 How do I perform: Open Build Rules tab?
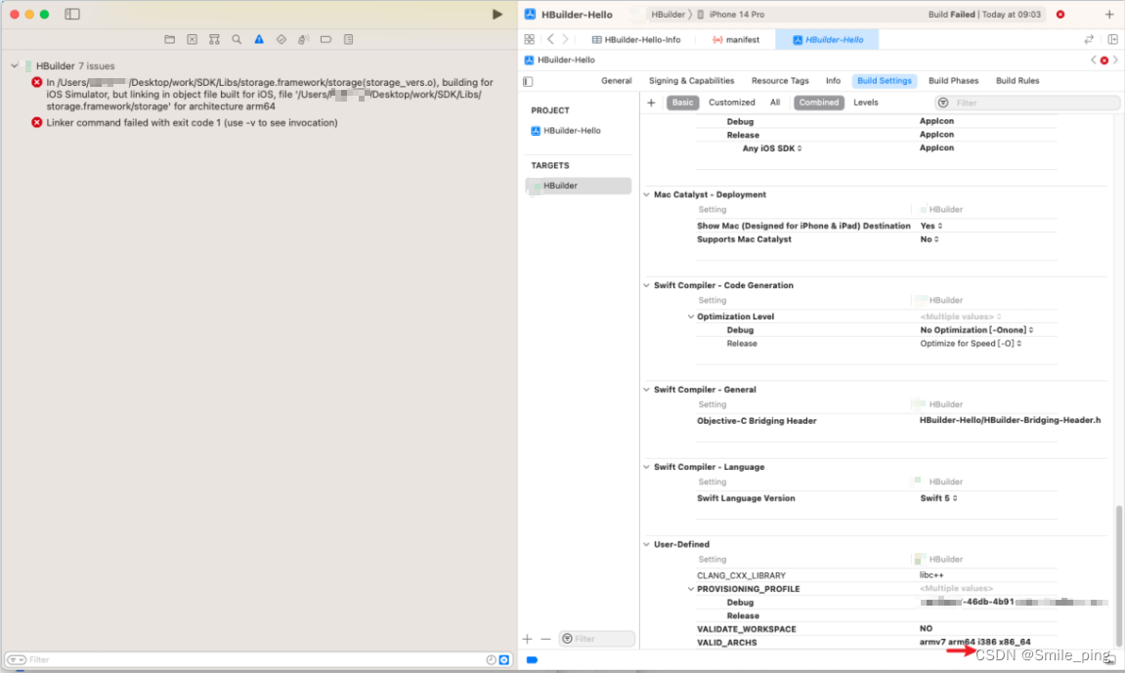coord(1017,81)
